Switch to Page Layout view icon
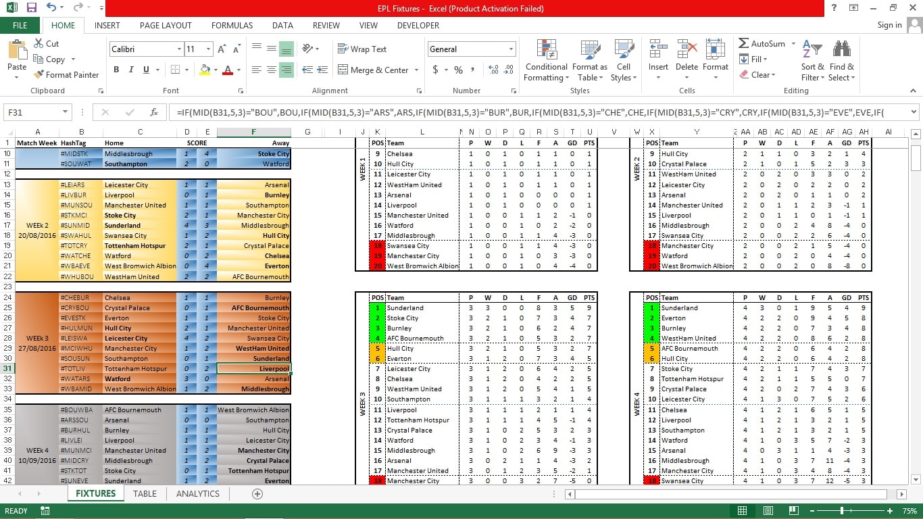The width and height of the screenshot is (923, 519). 768,511
